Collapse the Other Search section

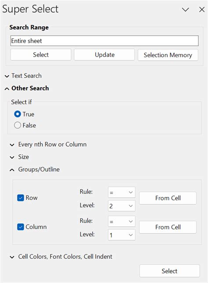27,88
